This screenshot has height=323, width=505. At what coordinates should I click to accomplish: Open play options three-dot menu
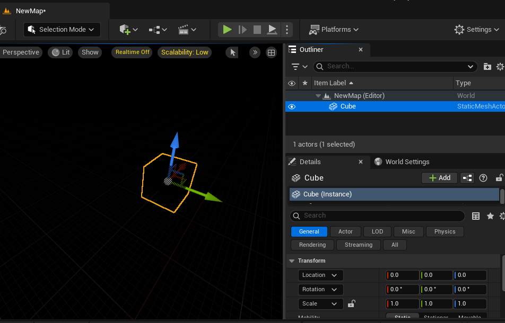(x=287, y=30)
